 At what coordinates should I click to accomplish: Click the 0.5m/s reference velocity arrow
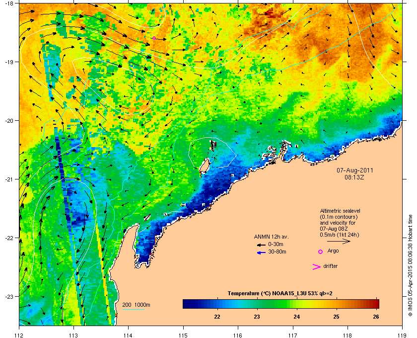[x=339, y=242]
